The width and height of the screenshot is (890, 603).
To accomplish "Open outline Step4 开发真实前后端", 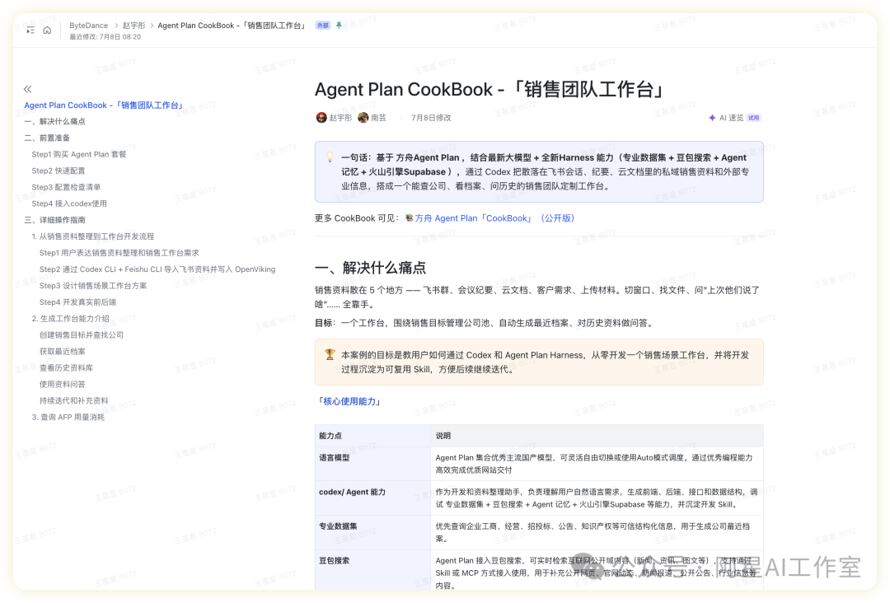I will point(77,302).
